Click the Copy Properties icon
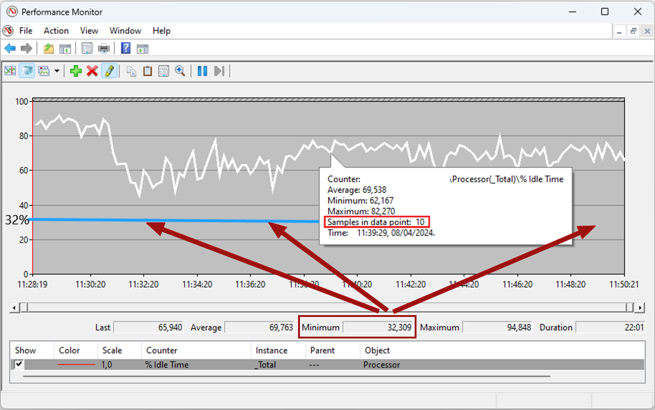Image resolution: width=655 pixels, height=410 pixels. [131, 71]
